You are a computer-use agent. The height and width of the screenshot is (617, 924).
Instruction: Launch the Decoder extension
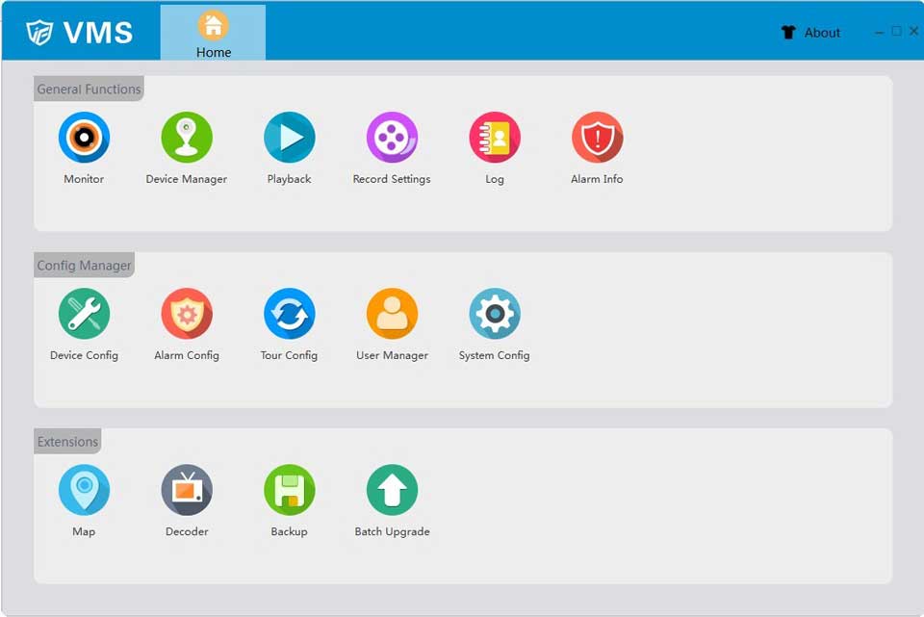(x=187, y=490)
